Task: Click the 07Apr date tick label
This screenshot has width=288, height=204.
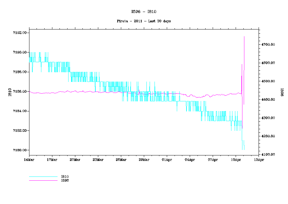Action: tap(213, 160)
